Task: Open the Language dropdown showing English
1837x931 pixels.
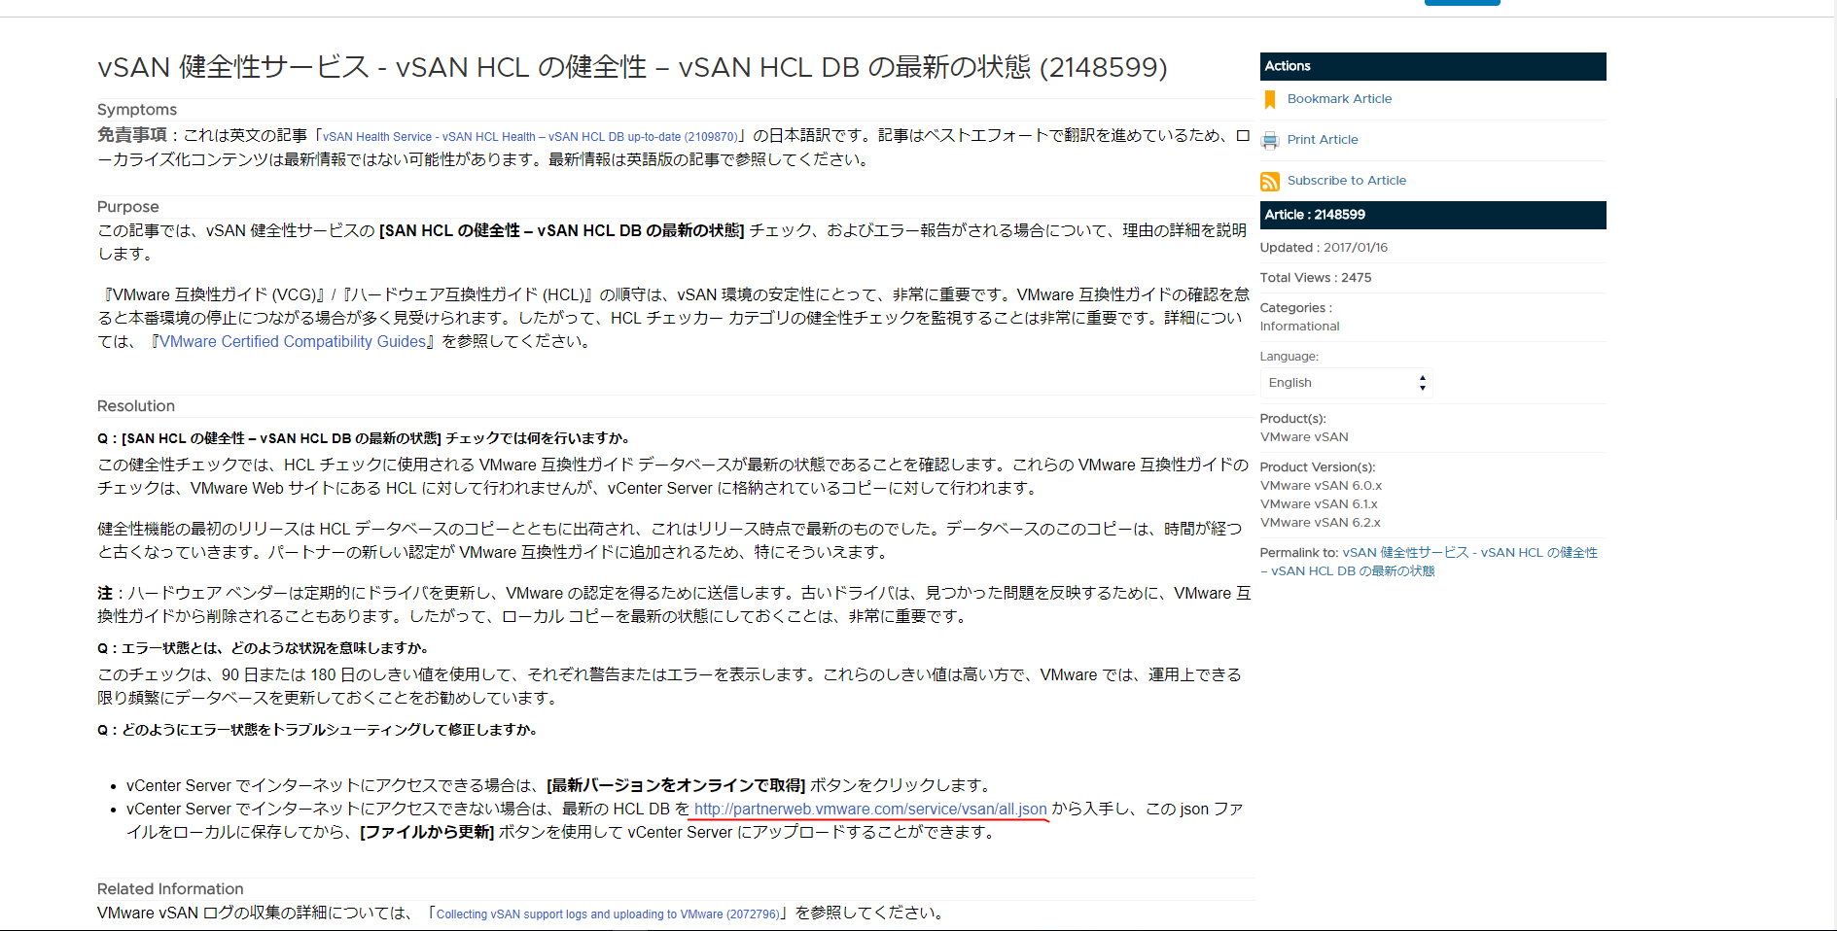Action: (x=1346, y=383)
